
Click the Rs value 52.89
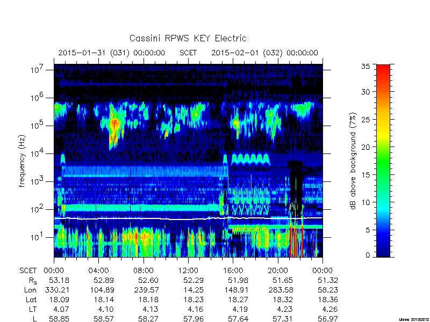[103, 281]
